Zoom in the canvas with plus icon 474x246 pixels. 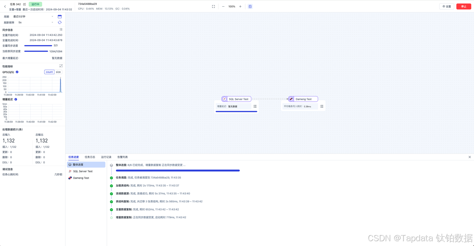coord(240,6)
